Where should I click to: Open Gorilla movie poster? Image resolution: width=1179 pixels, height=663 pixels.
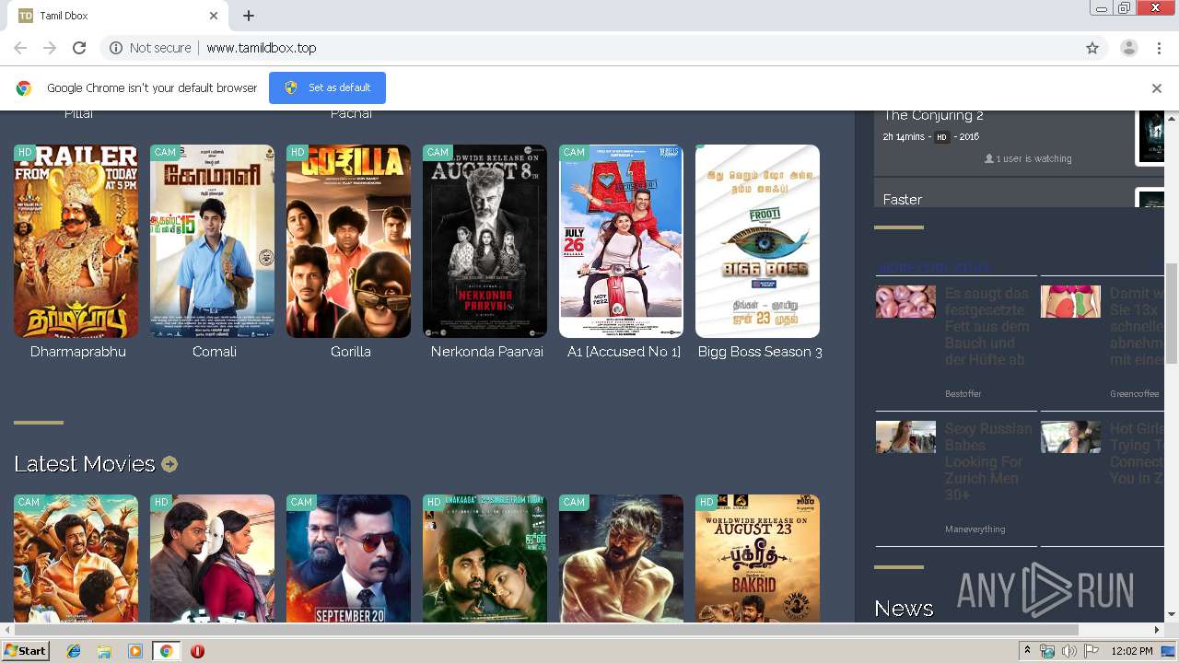point(348,241)
